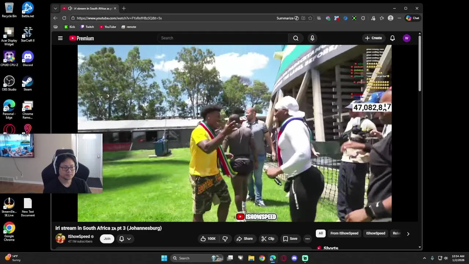Open New Text Document on desktop
Screen dimensions: 469x264
click(28, 208)
